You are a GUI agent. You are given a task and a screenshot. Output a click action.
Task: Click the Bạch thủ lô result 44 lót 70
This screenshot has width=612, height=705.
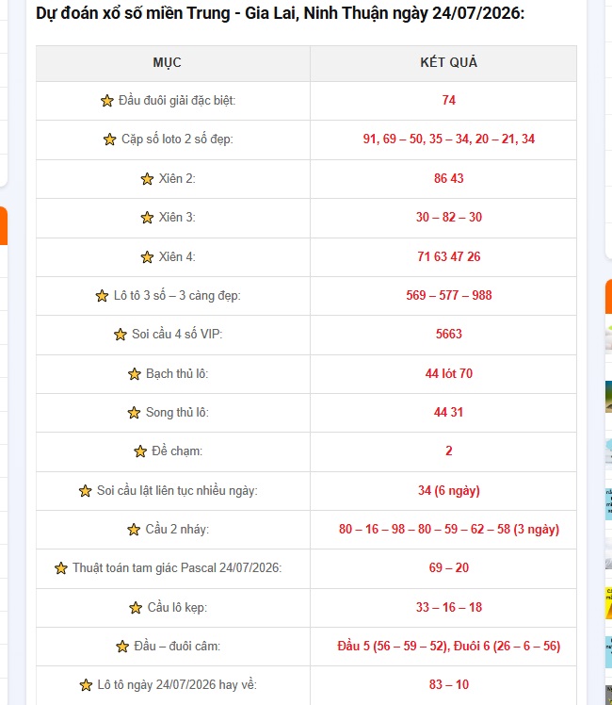[448, 373]
